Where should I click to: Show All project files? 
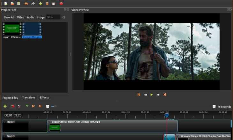9,17
